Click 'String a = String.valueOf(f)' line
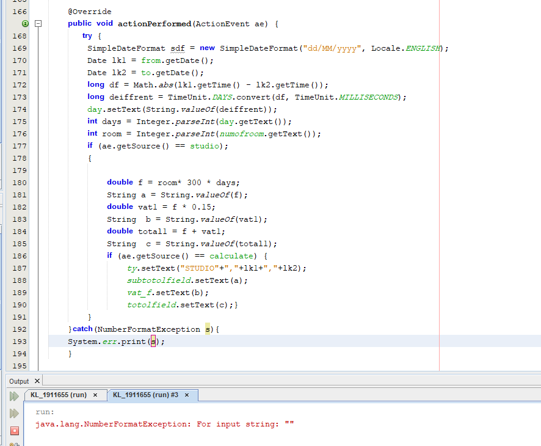Screen dimensions: 541x446 tap(177, 195)
